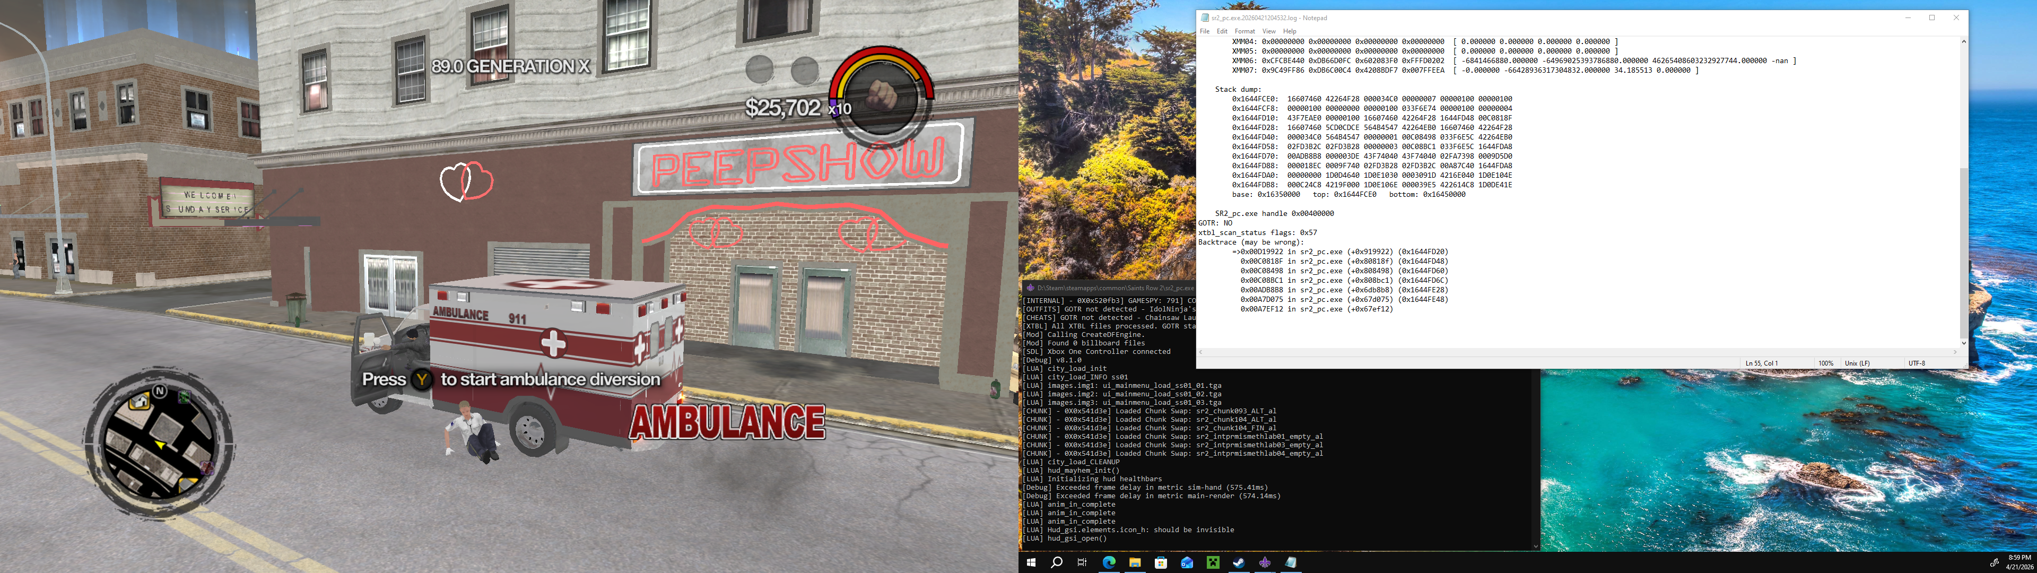Open the Mail app on the taskbar

pyautogui.click(x=1187, y=563)
